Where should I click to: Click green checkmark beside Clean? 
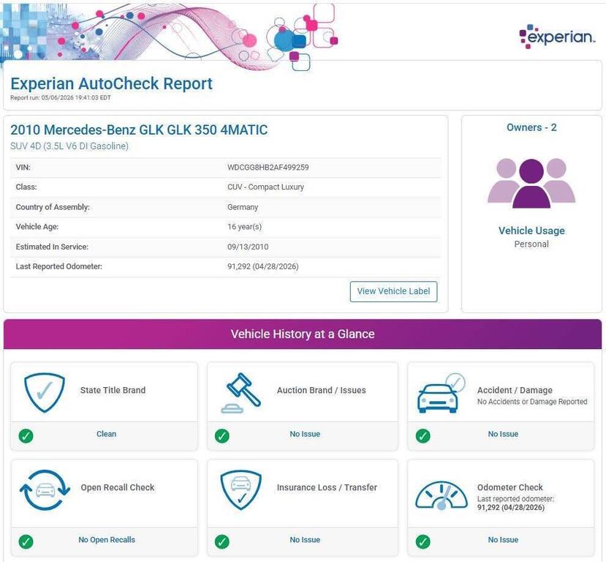tap(26, 436)
